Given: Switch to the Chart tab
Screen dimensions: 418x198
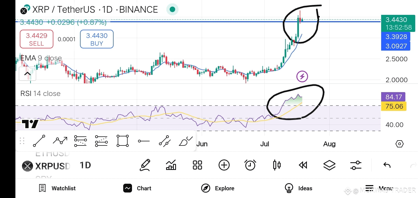Looking at the screenshot, I should pos(137,188).
